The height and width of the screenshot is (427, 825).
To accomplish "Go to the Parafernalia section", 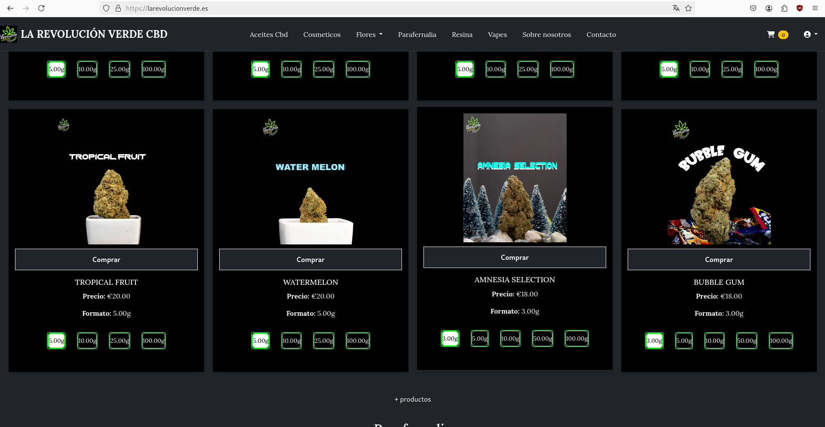I will (x=417, y=34).
